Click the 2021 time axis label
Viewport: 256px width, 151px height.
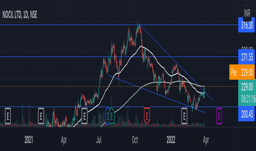[29, 140]
